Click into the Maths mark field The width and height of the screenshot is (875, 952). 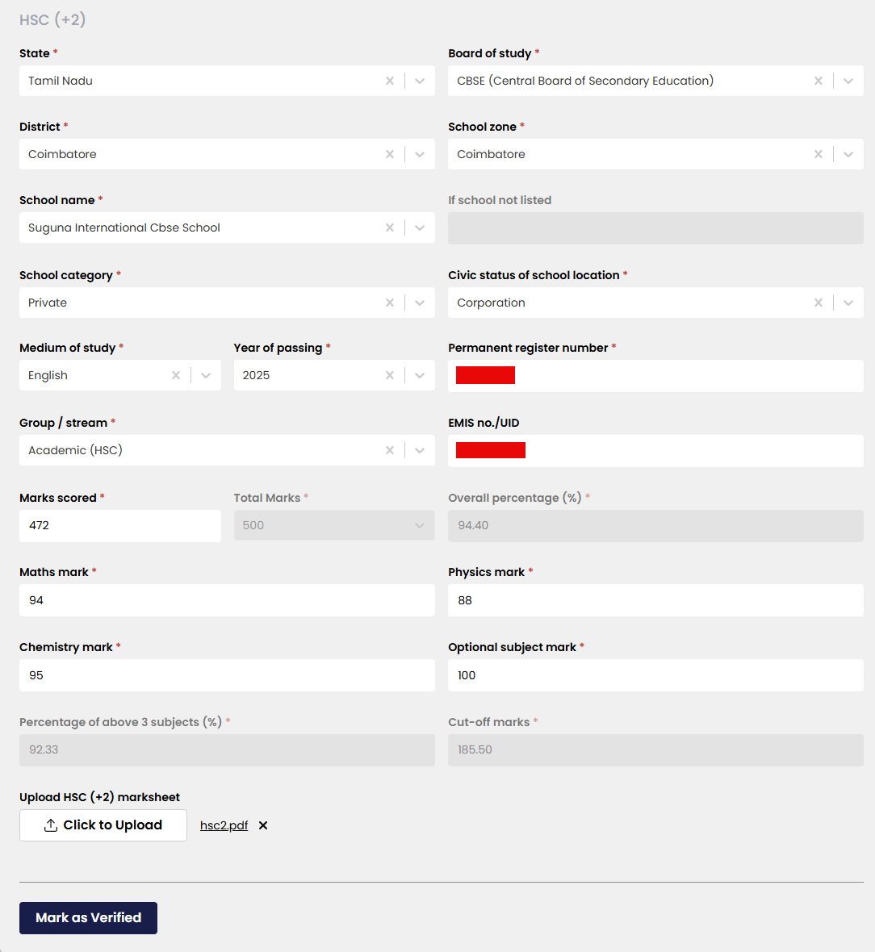pyautogui.click(x=227, y=600)
